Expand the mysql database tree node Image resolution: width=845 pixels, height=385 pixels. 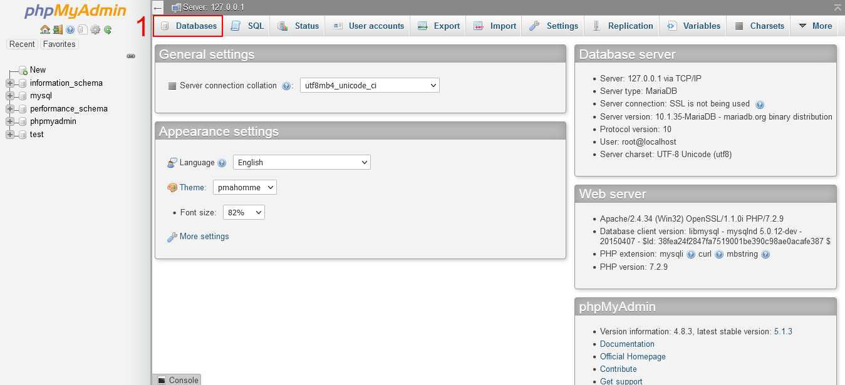[9, 96]
